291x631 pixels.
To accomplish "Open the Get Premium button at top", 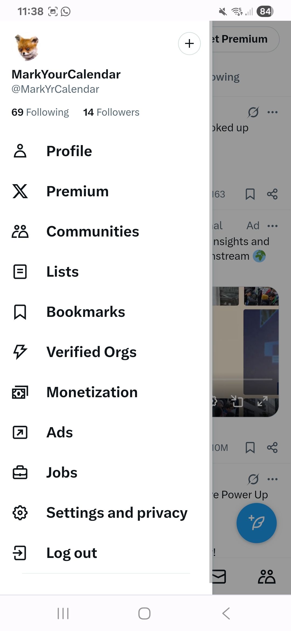I will 244,39.
